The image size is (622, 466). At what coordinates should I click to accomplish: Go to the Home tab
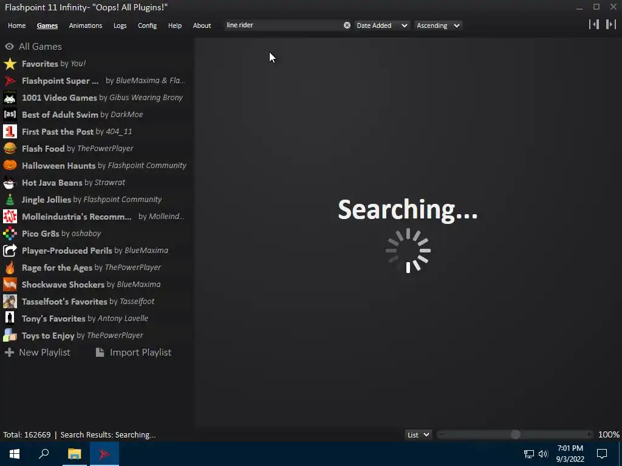click(16, 25)
